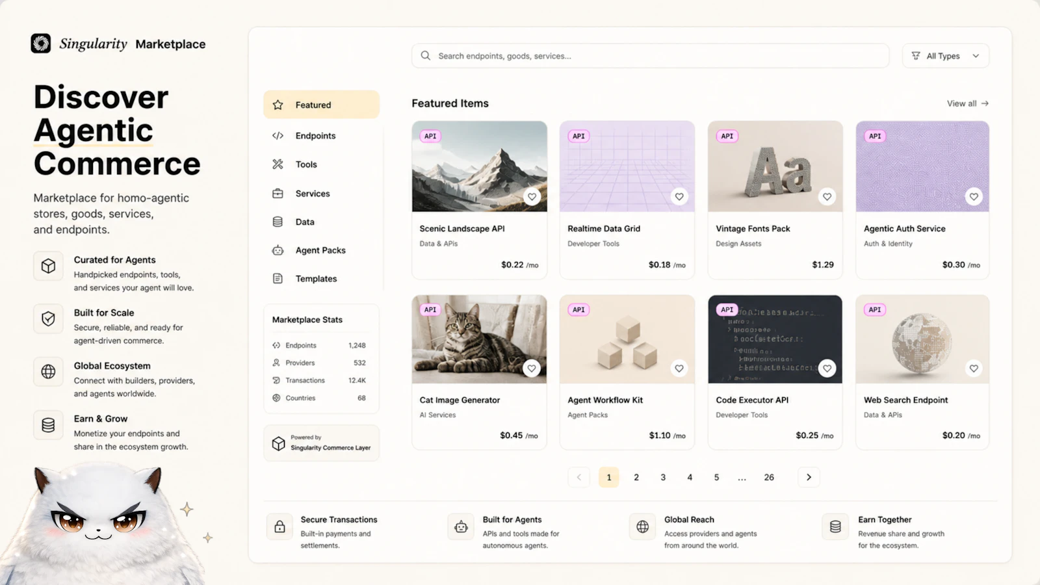Click the $1.29 price on Vintage Fonts Pack
Screen dimensions: 1040x585
click(823, 265)
